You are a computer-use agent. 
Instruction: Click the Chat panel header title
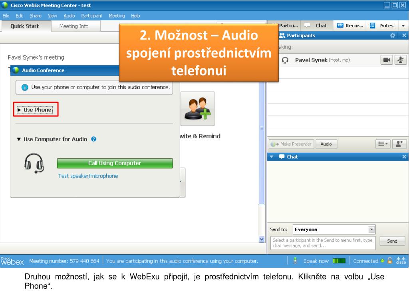tap(292, 157)
